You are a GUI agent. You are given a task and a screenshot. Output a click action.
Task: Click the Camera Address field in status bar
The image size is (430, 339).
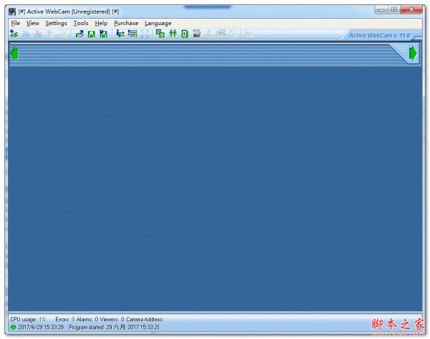click(145, 319)
